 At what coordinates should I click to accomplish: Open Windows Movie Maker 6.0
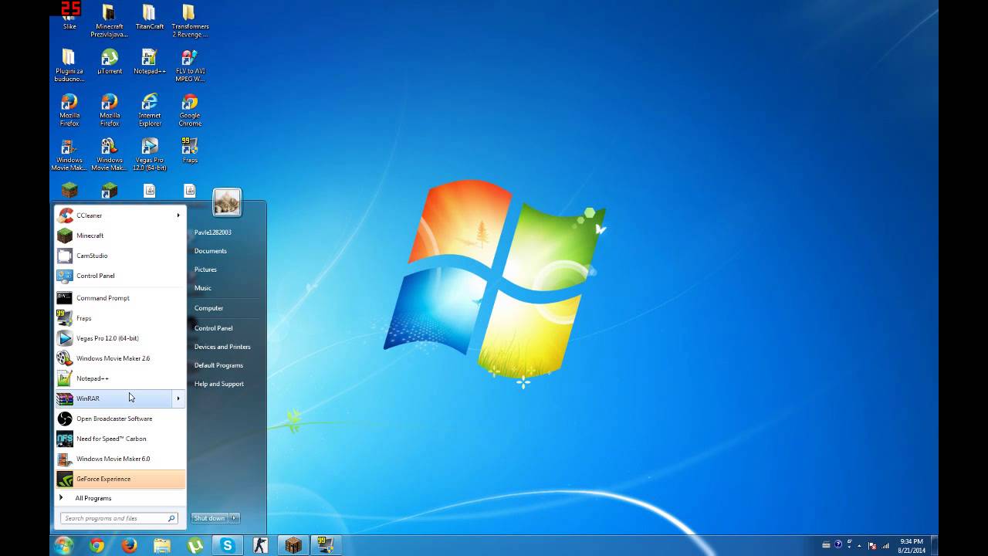[x=120, y=459]
